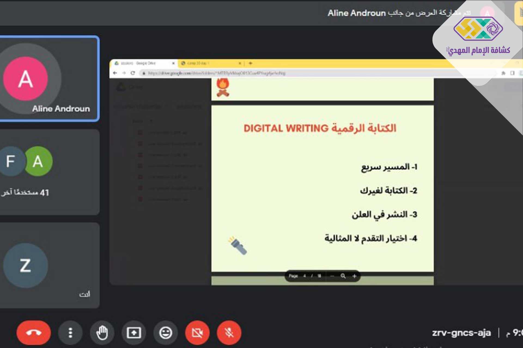The image size is (523, 348).
Task: Click the PDF magnifier zoom icon
Action: pyautogui.click(x=343, y=276)
